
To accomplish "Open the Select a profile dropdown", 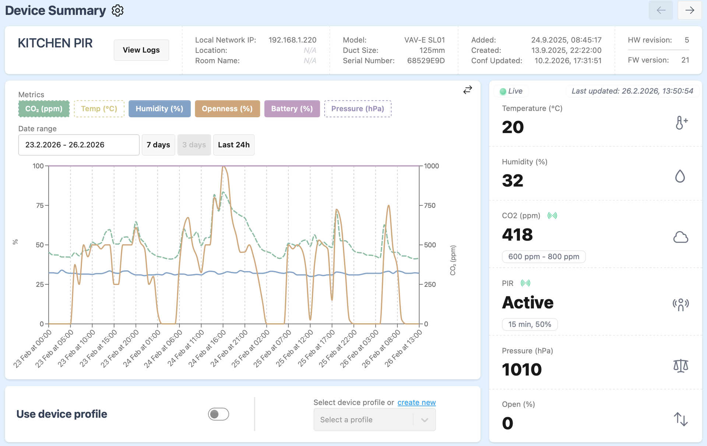I will (363, 420).
